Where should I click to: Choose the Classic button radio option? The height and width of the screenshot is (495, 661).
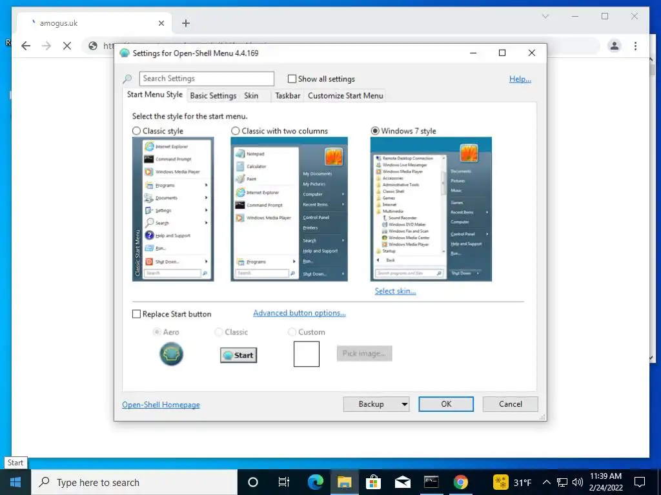click(218, 332)
